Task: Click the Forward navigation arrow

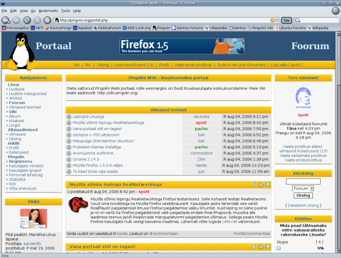Action: pyautogui.click(x=16, y=20)
